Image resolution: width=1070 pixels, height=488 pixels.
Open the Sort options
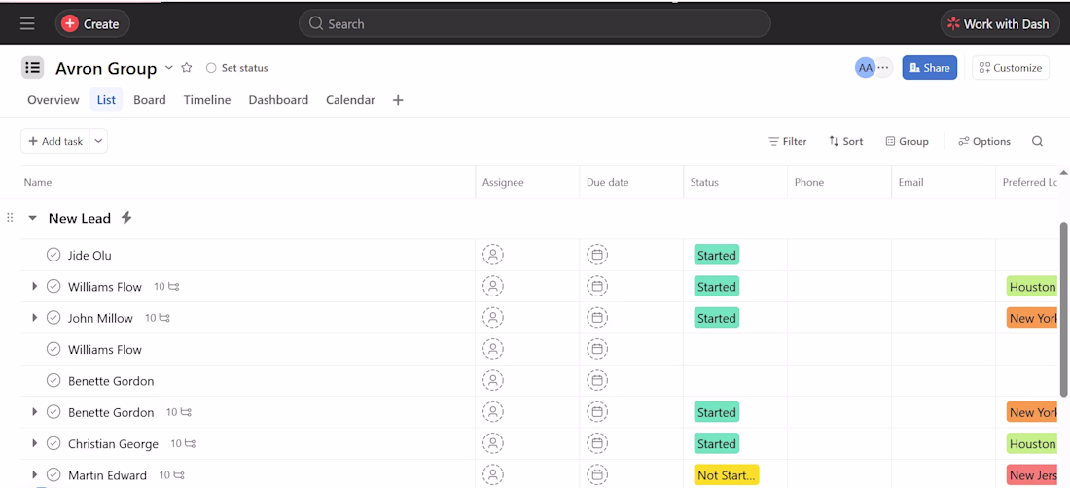click(845, 141)
